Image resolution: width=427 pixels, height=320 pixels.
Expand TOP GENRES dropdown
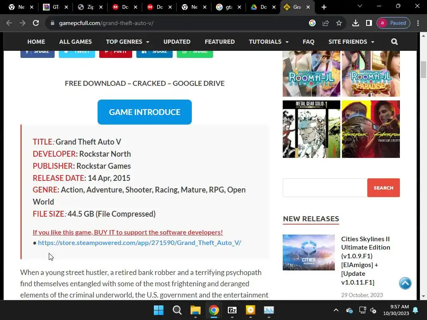(x=128, y=42)
